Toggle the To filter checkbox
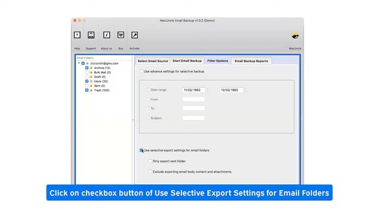 148,108
